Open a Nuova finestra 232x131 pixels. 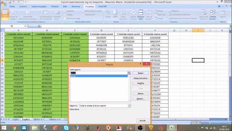click(133, 15)
